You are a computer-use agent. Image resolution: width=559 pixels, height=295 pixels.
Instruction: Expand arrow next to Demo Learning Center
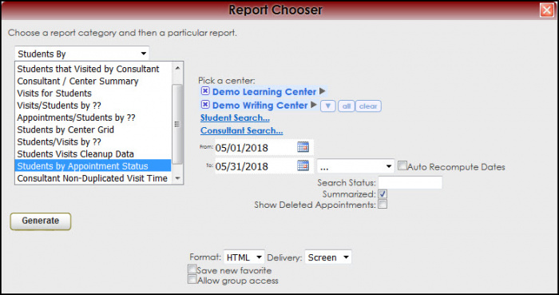[323, 91]
